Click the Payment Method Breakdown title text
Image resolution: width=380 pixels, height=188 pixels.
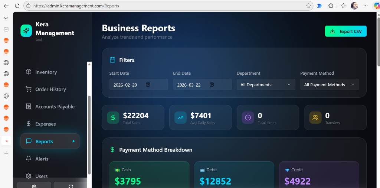[156, 150]
